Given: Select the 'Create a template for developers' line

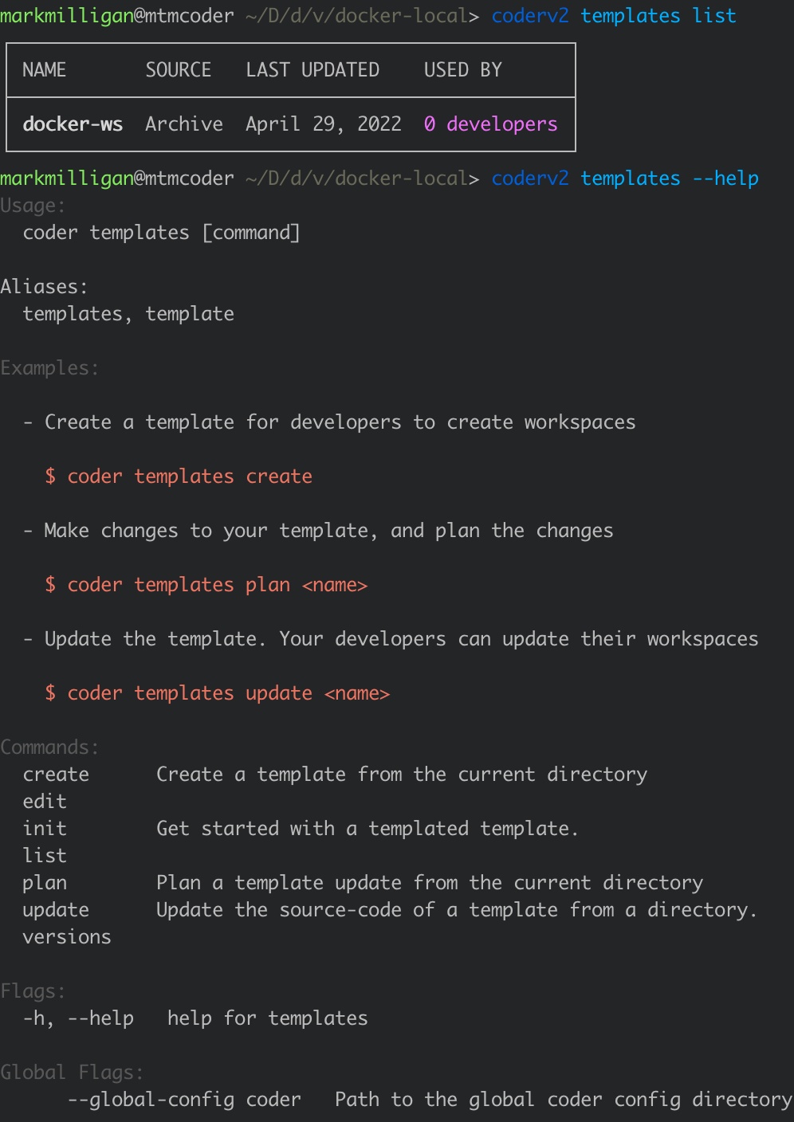Looking at the screenshot, I should pyautogui.click(x=340, y=422).
